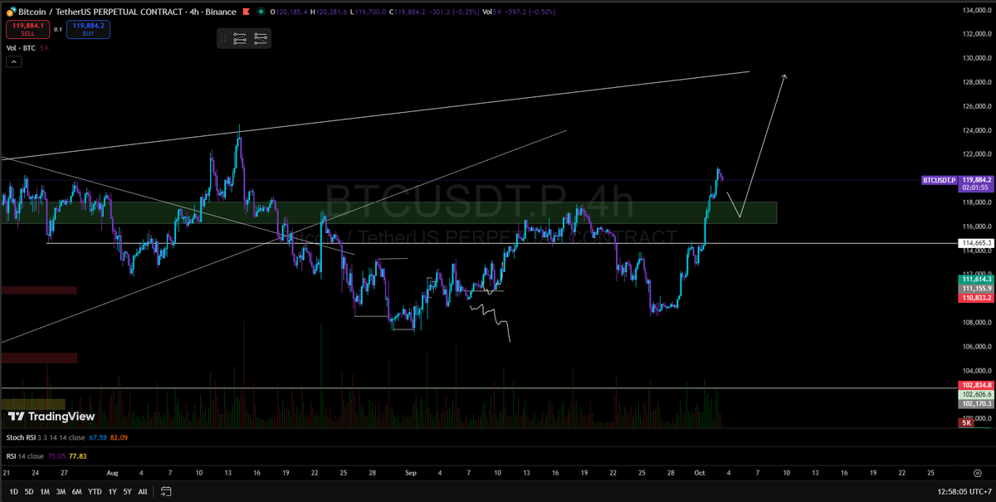
Task: Click the red flag symbol marker icon
Action: [245, 12]
